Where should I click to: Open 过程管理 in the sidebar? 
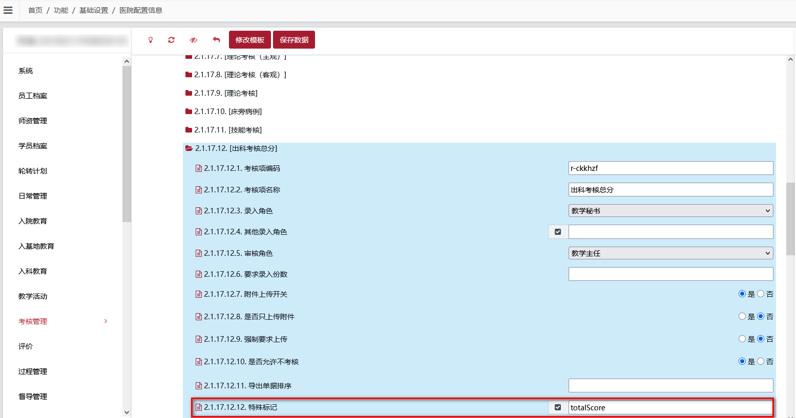pos(33,371)
